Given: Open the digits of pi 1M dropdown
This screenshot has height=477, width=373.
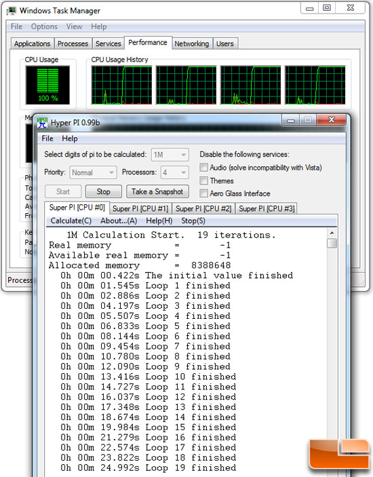Looking at the screenshot, I should coord(170,155).
